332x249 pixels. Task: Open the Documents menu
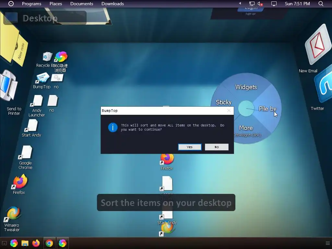click(x=82, y=4)
